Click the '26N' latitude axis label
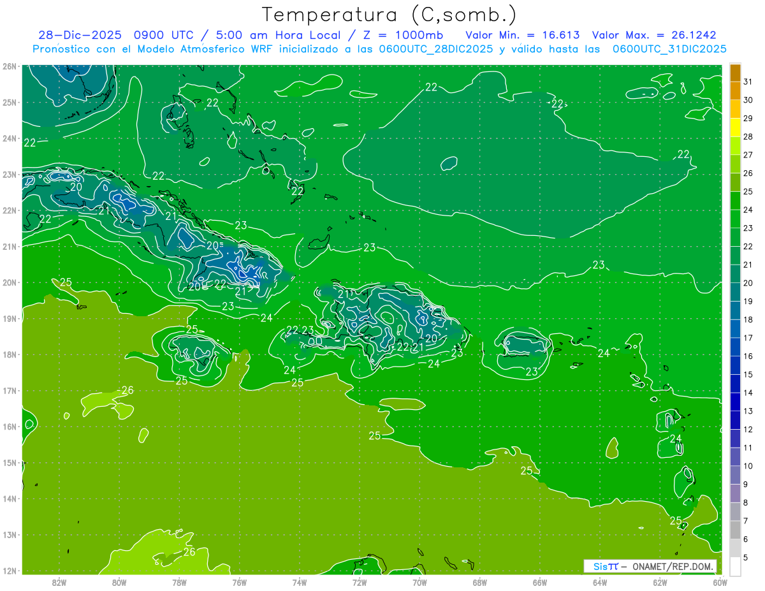 tap(9, 66)
